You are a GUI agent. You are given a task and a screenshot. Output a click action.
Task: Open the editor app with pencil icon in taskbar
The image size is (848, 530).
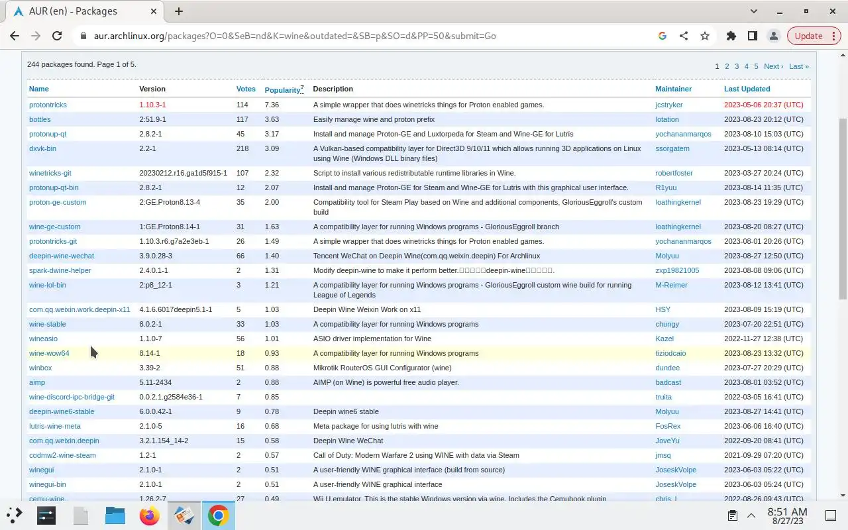point(184,515)
